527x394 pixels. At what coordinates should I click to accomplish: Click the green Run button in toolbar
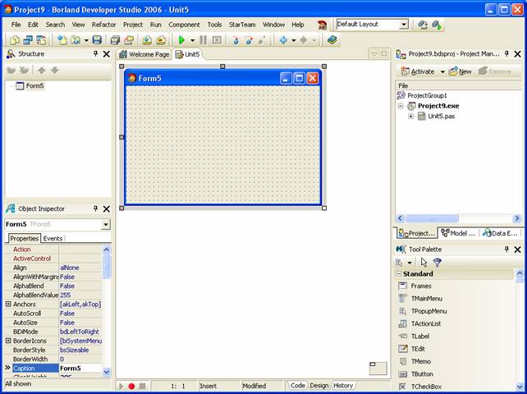(181, 39)
